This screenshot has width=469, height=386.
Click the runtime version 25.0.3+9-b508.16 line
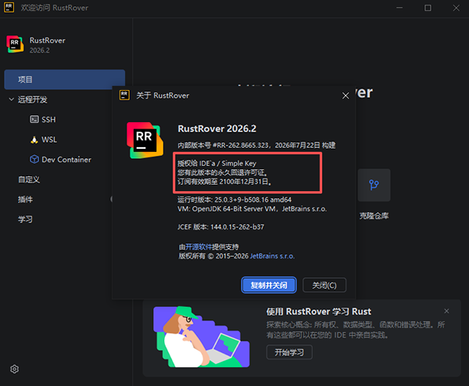[x=234, y=200]
